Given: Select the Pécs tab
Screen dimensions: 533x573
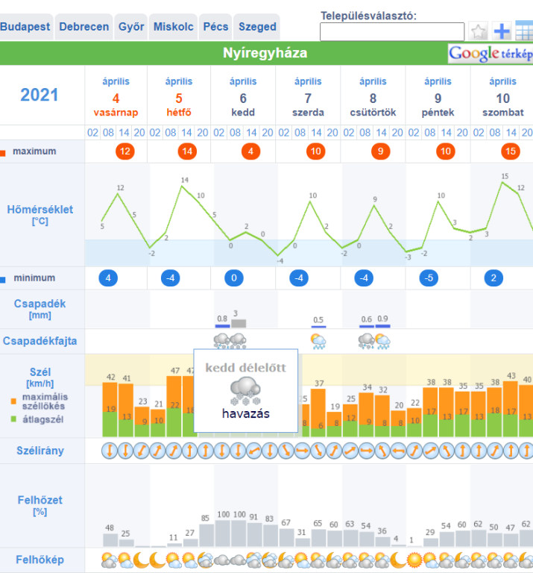Looking at the screenshot, I should tap(215, 27).
